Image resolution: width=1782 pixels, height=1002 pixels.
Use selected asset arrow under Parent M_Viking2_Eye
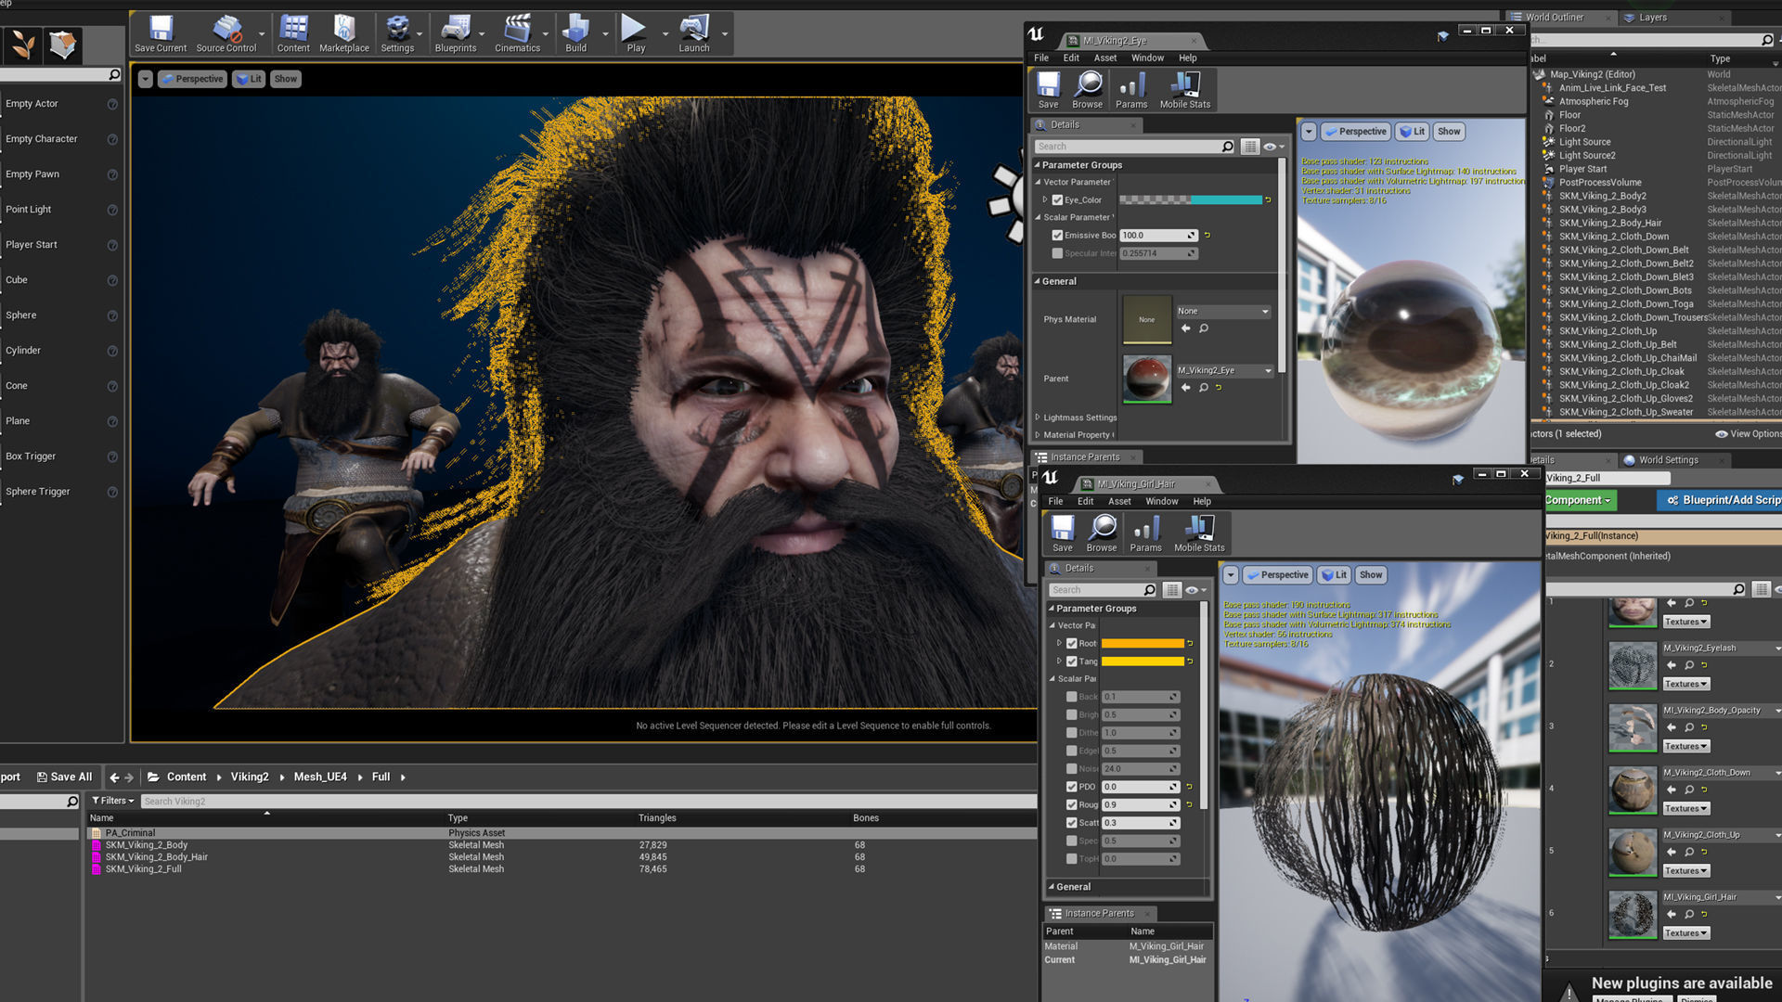click(x=1185, y=388)
